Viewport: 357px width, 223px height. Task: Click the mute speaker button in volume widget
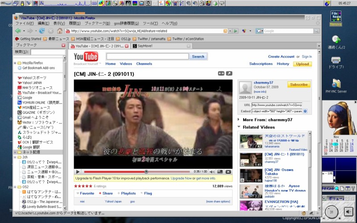coord(348,212)
